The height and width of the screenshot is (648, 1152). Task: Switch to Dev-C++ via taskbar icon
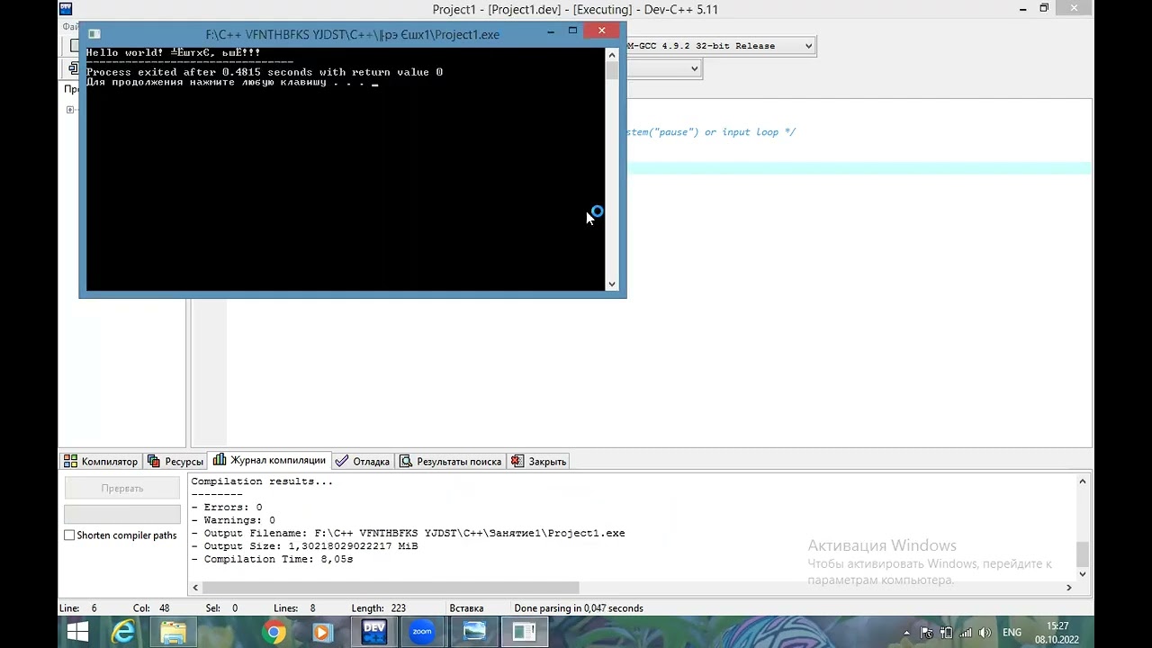tap(374, 632)
